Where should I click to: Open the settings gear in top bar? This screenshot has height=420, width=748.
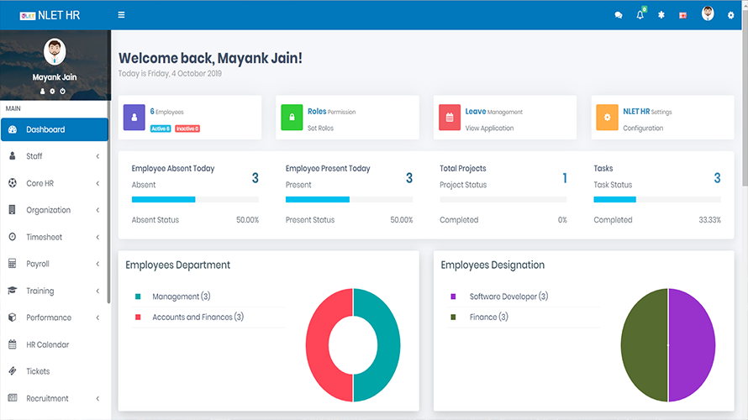pos(730,15)
